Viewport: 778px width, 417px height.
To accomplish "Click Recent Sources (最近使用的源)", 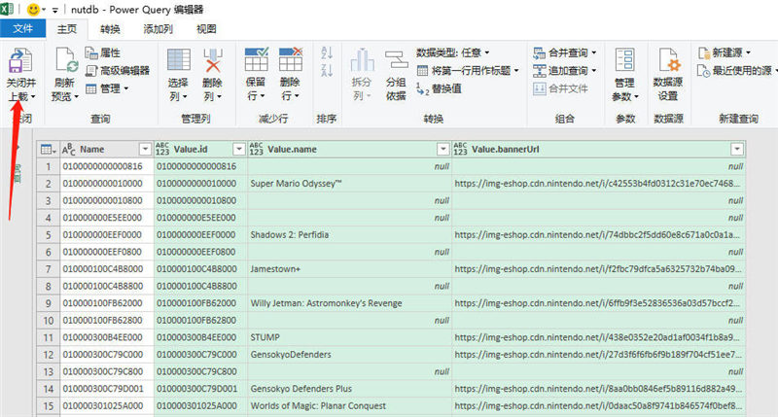I will click(x=736, y=71).
